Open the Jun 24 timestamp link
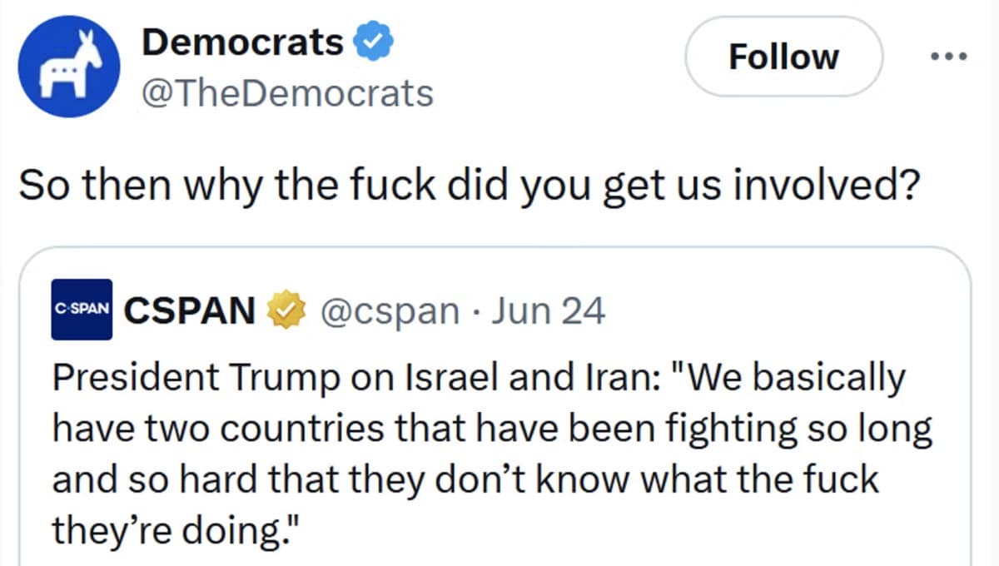Image resolution: width=999 pixels, height=566 pixels. pyautogui.click(x=551, y=310)
